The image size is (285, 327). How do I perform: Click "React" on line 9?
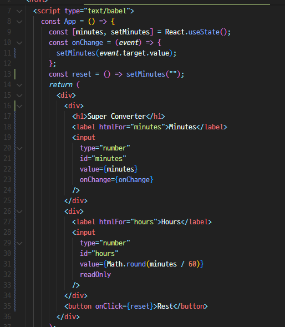pyautogui.click(x=175, y=32)
